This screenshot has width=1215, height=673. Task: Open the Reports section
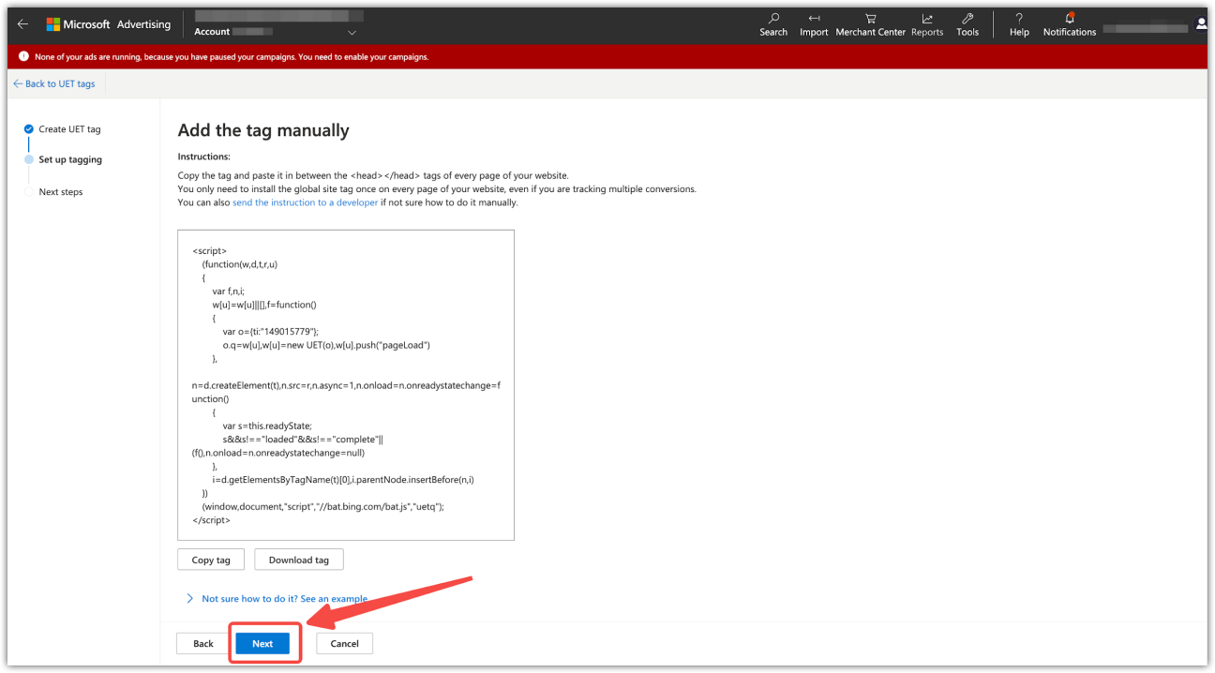pos(927,24)
